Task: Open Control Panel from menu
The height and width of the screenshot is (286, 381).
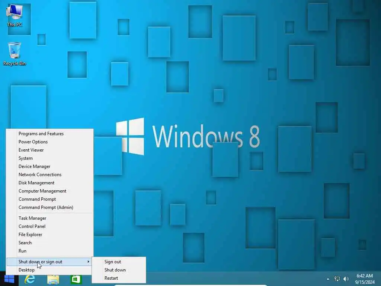Action: [49, 226]
